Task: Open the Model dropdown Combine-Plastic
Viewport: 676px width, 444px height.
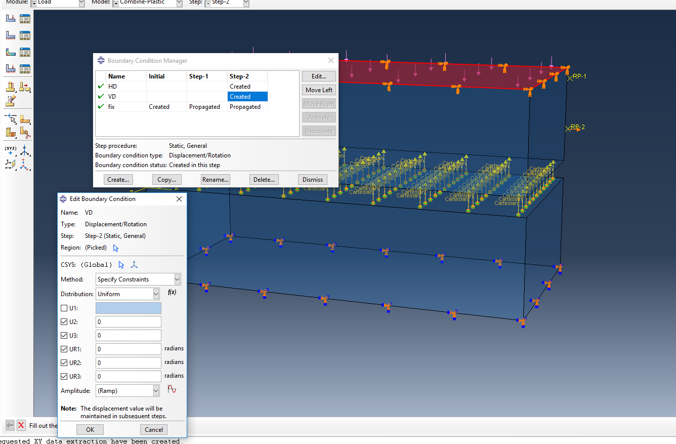Action: pyautogui.click(x=147, y=3)
